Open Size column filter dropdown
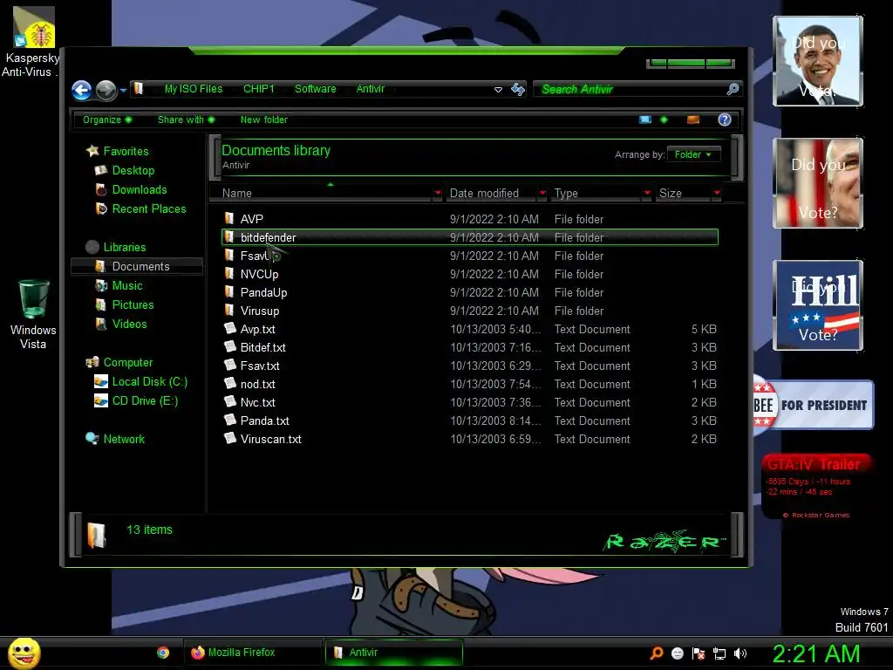Screen dimensions: 893x670 pos(717,193)
